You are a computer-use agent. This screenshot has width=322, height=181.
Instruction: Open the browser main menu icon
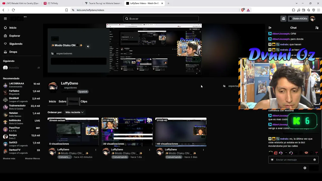click(x=319, y=10)
